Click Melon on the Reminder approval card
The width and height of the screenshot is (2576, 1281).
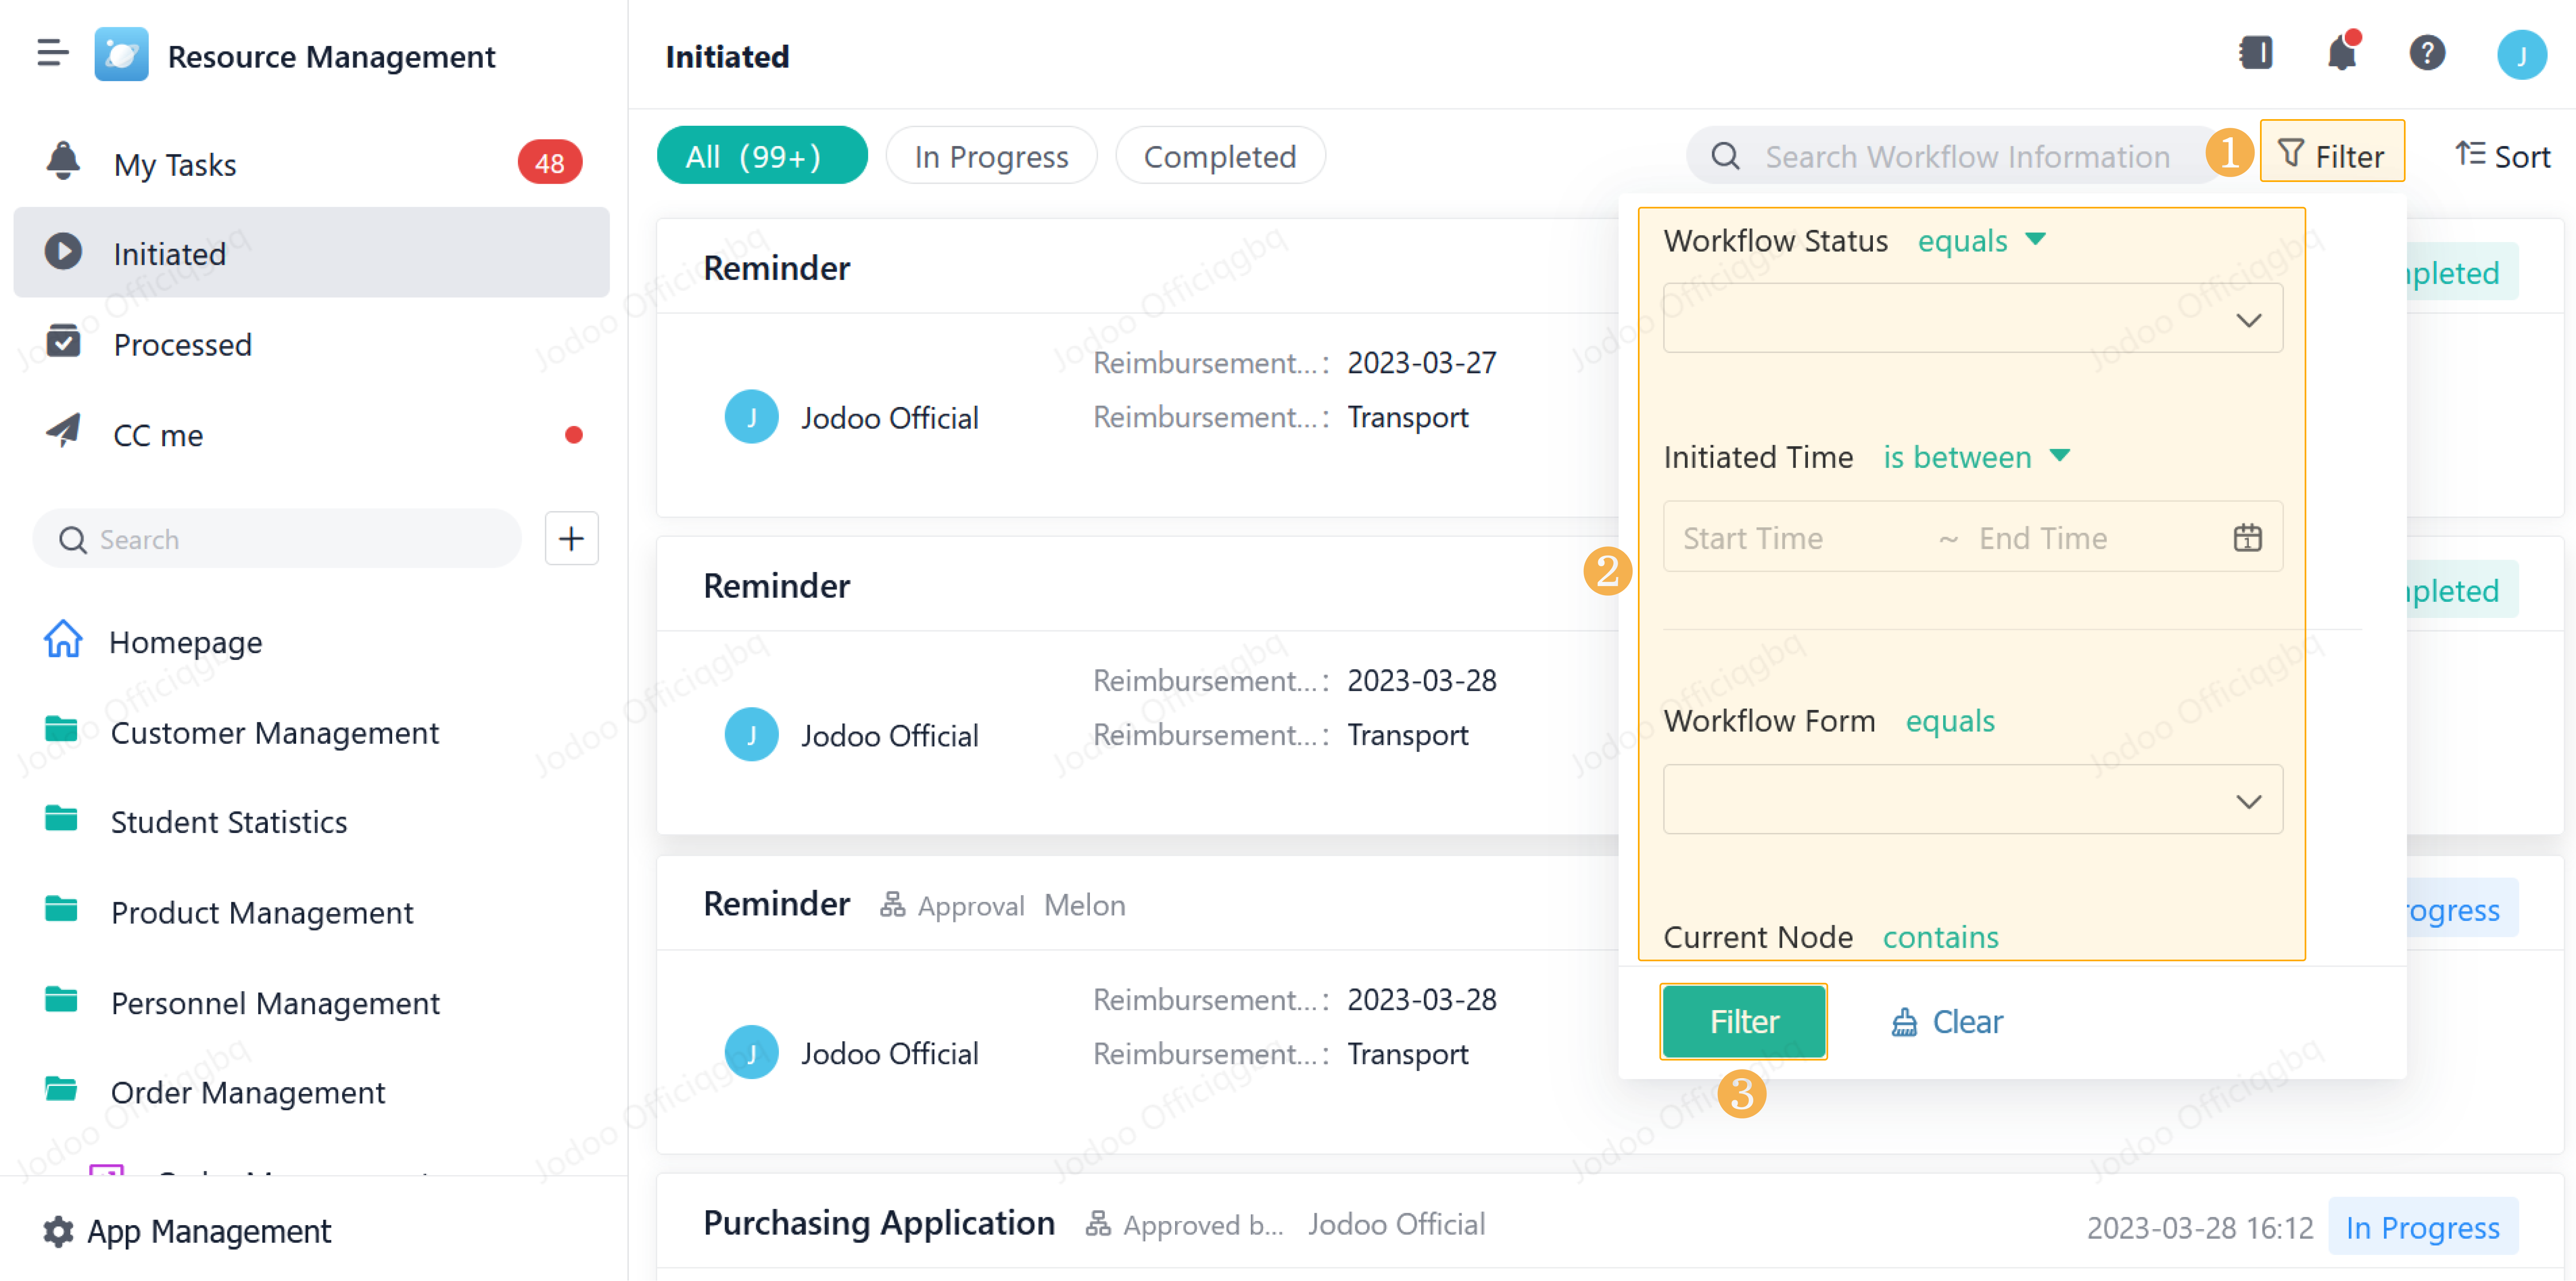(x=1084, y=906)
